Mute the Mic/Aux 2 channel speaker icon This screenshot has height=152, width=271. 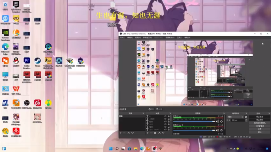coord(217,130)
